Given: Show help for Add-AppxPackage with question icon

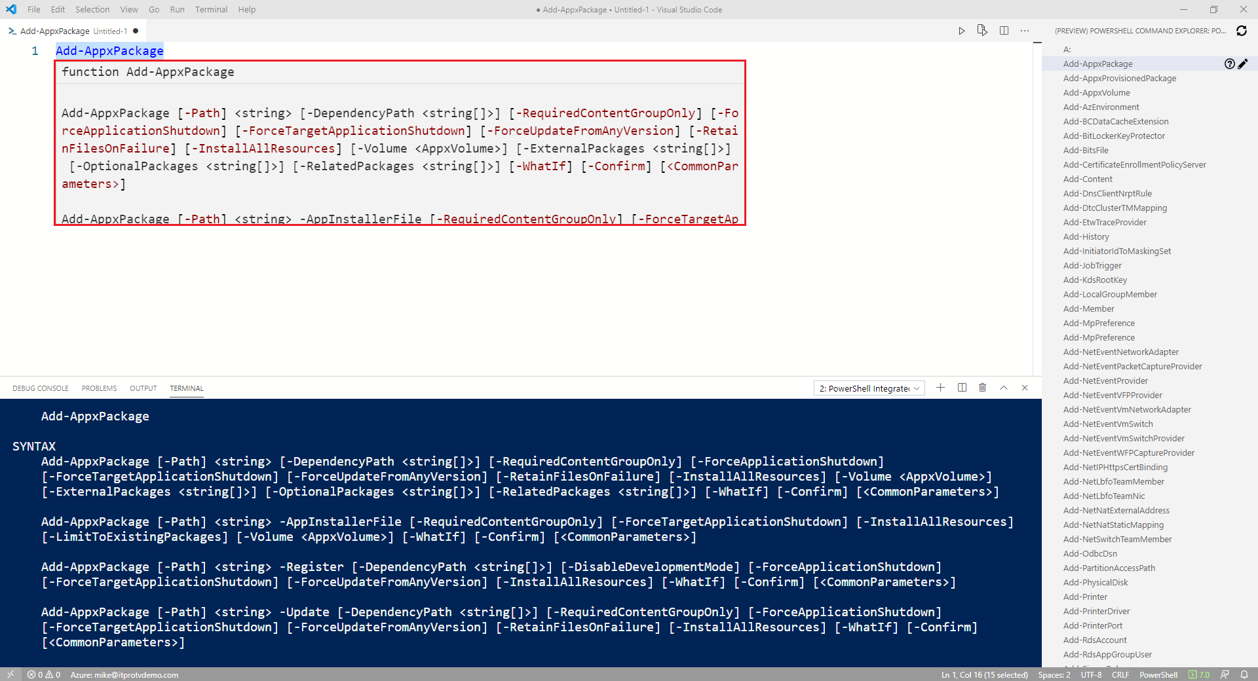Looking at the screenshot, I should pos(1230,64).
